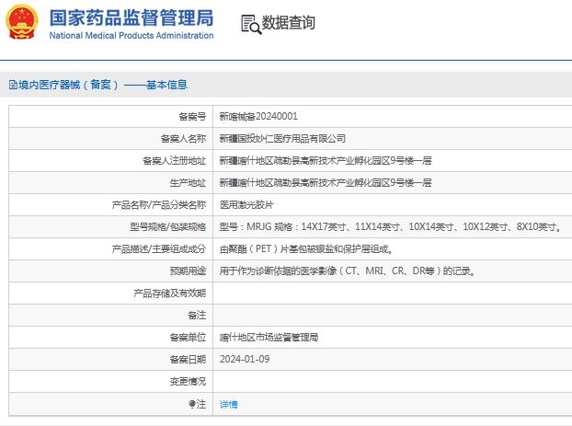Click 境内医疗器械(备案)——基本信息 heading
The height and width of the screenshot is (426, 572).
click(x=102, y=85)
